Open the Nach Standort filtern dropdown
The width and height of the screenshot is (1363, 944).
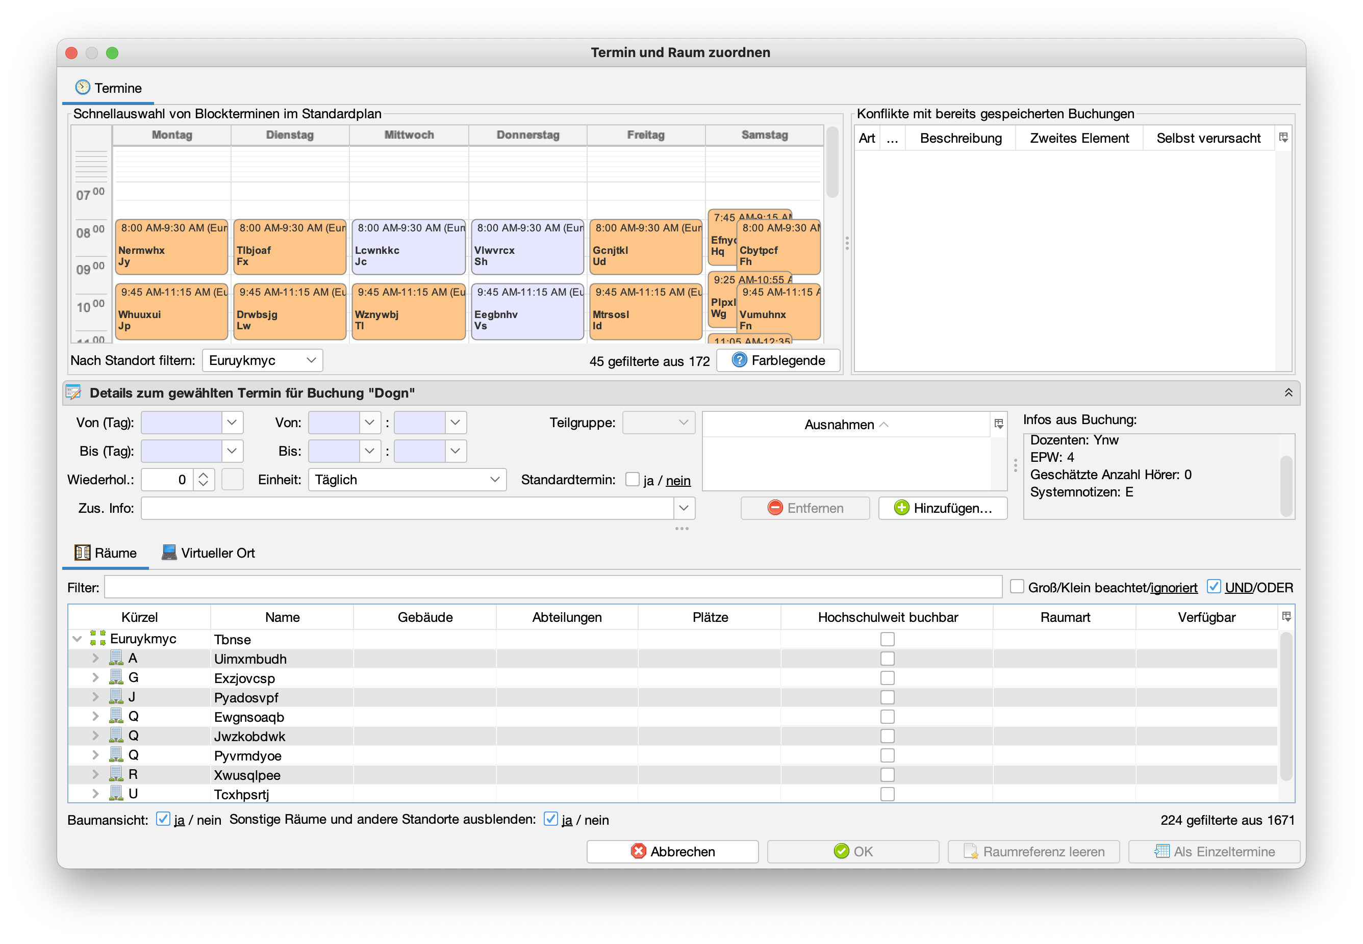pyautogui.click(x=262, y=360)
